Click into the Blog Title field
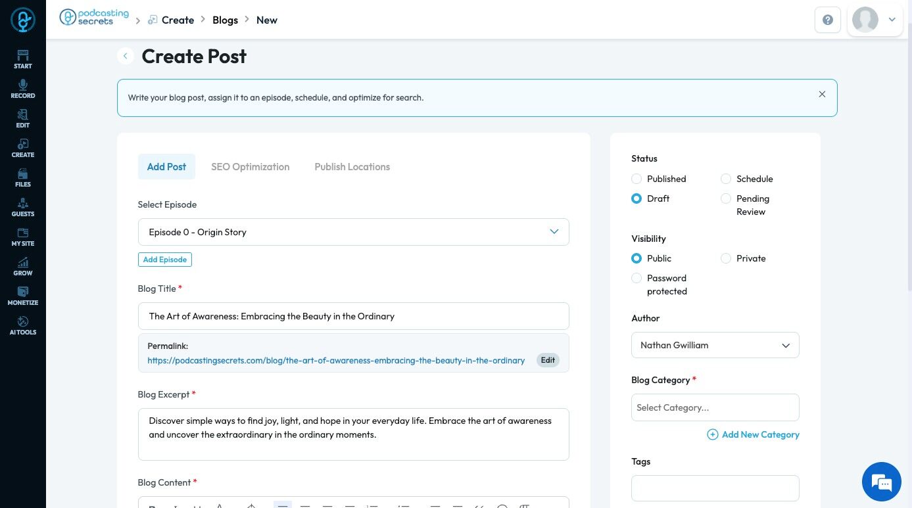The width and height of the screenshot is (912, 508). click(x=353, y=316)
